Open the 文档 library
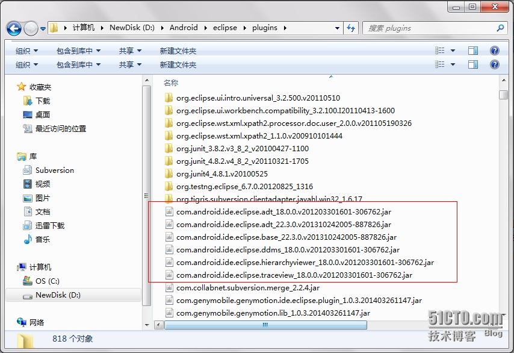 (x=43, y=211)
